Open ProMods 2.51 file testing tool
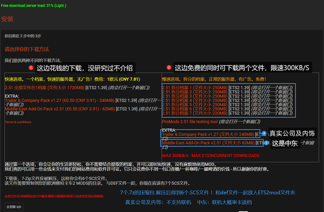The width and height of the screenshot is (324, 212). click(x=190, y=121)
